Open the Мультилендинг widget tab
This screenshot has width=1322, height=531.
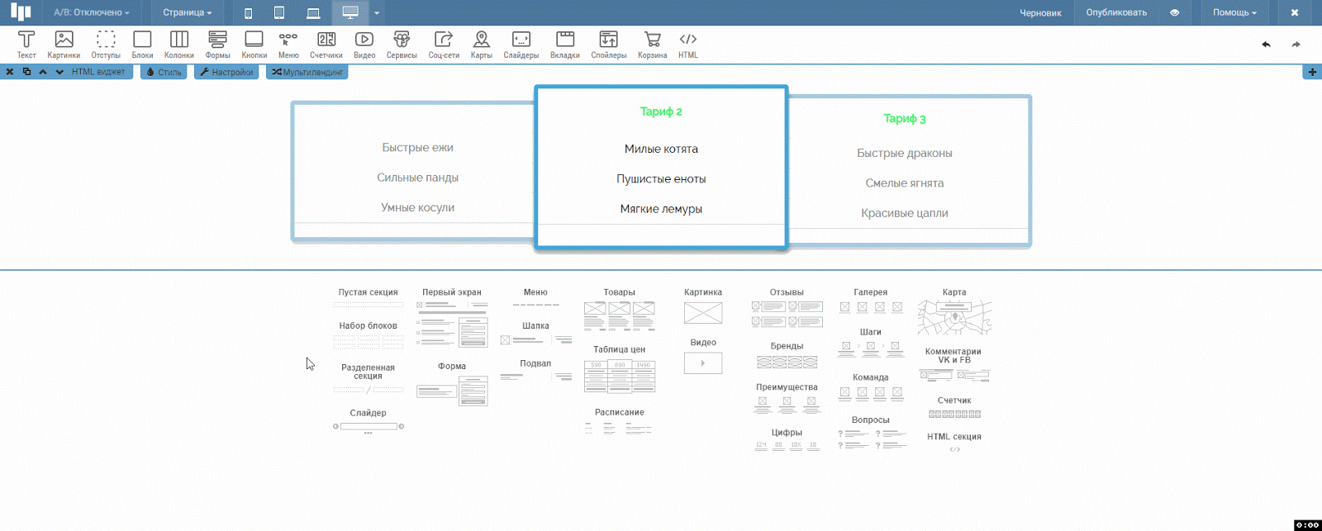(x=307, y=72)
